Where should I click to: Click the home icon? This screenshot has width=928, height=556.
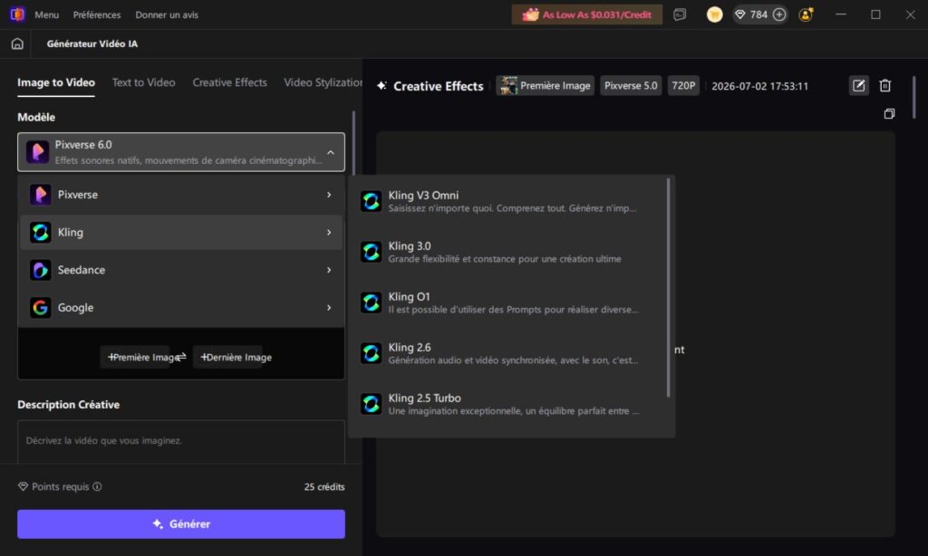click(x=17, y=43)
